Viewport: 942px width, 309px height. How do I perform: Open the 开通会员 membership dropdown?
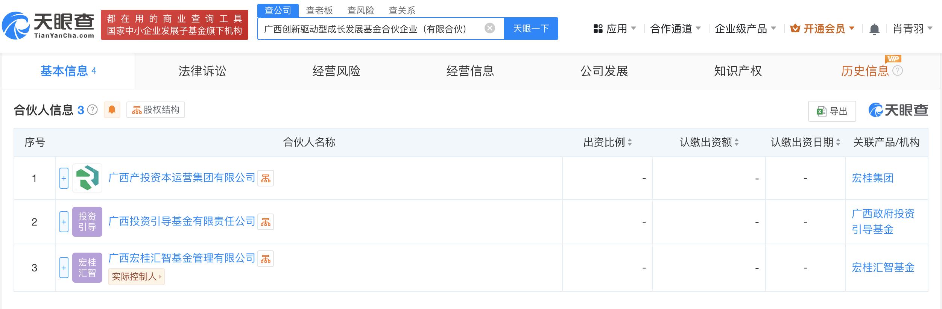click(822, 29)
